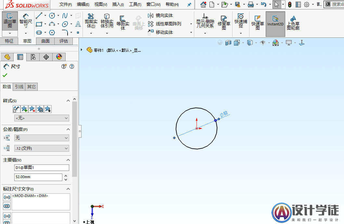Select the Sketch Fillet tool
344x224 pixels.
tap(65, 33)
